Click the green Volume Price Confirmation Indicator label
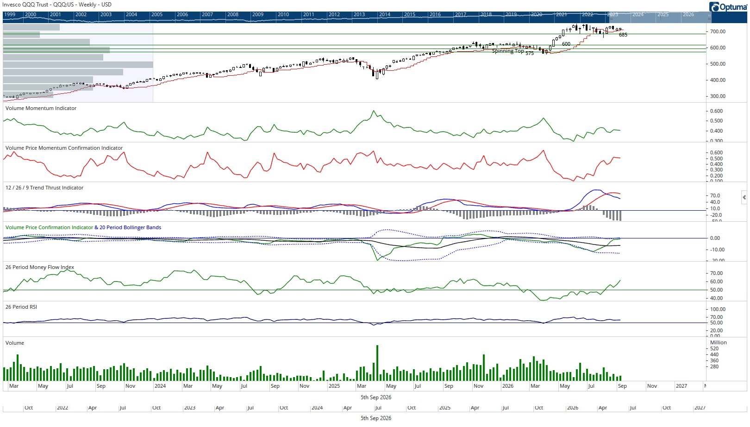Viewport: 750px width, 427px height. tap(49, 227)
